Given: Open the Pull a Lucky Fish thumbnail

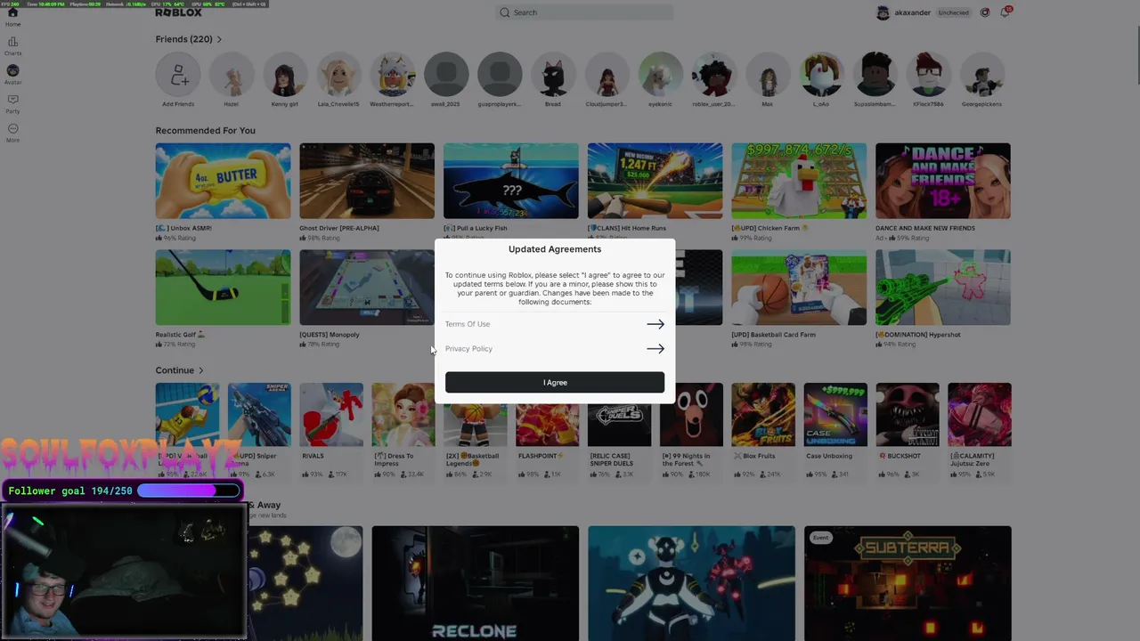Looking at the screenshot, I should [x=511, y=181].
